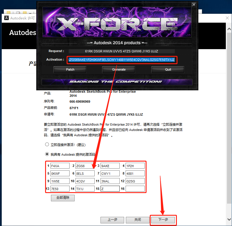
Task: Close the X-Force window with X icon
Action: click(x=194, y=5)
